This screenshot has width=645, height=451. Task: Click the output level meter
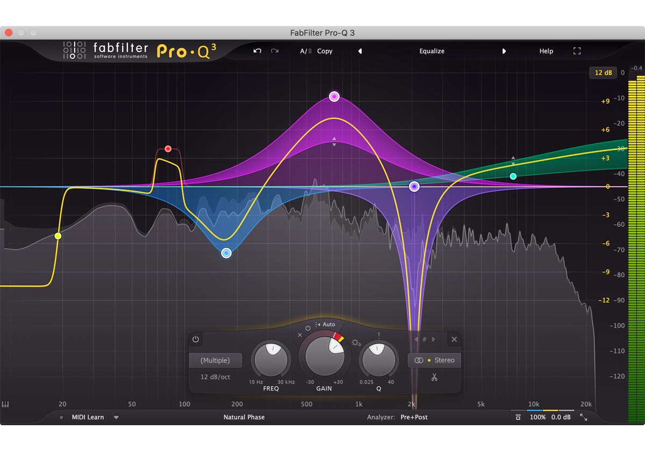click(636, 249)
